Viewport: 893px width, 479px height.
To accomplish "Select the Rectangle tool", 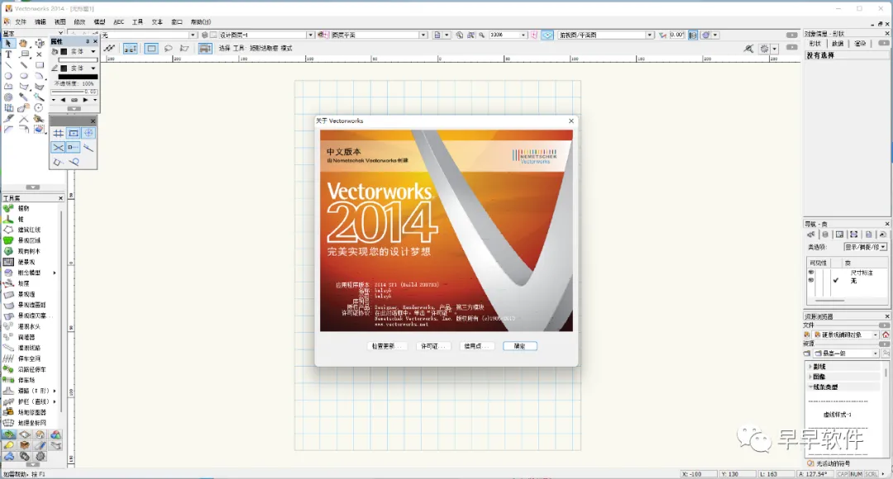I will point(39,65).
